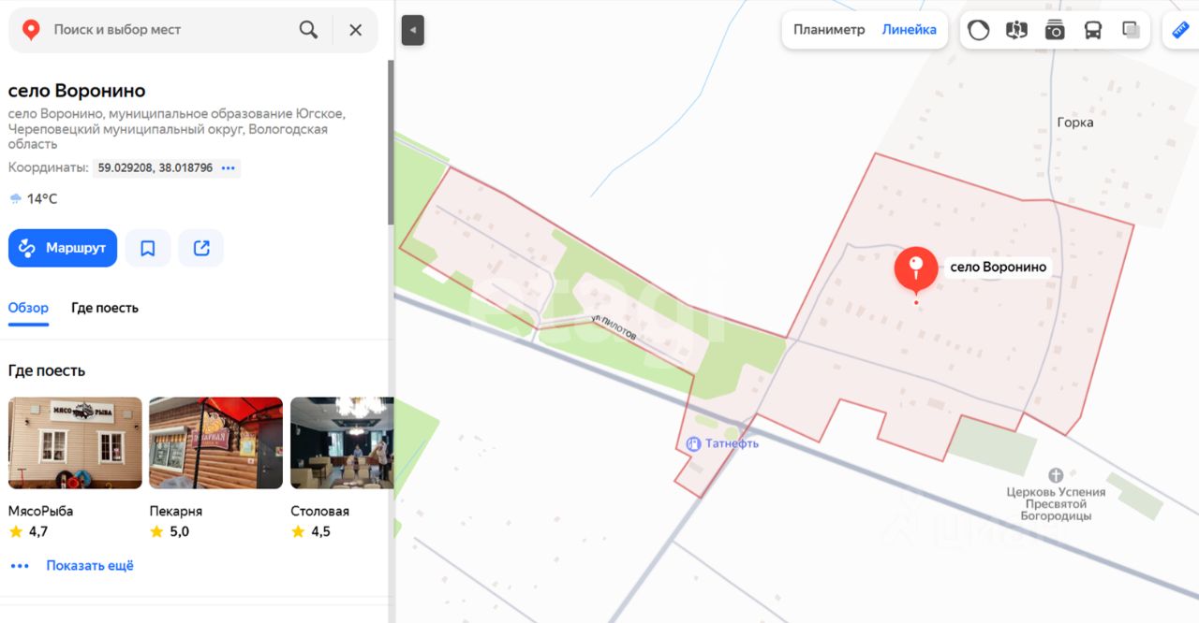Open the Пекарня photo thumbnail

[x=216, y=443]
